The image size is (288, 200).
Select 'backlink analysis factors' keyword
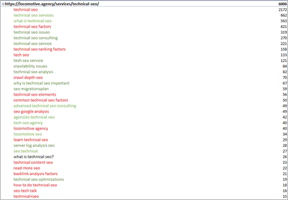(36, 174)
